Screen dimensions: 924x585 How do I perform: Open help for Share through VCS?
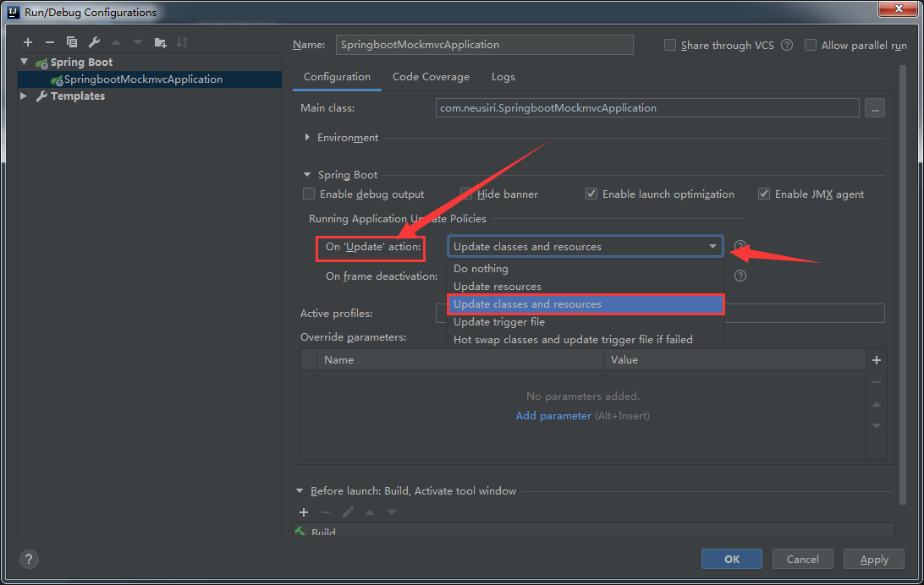787,46
